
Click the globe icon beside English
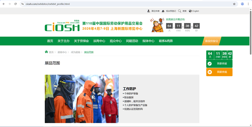190,11
